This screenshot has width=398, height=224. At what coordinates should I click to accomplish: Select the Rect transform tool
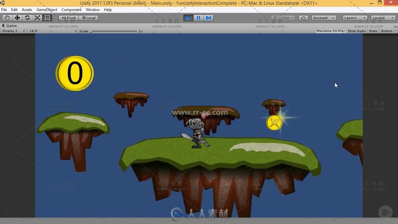point(47,18)
